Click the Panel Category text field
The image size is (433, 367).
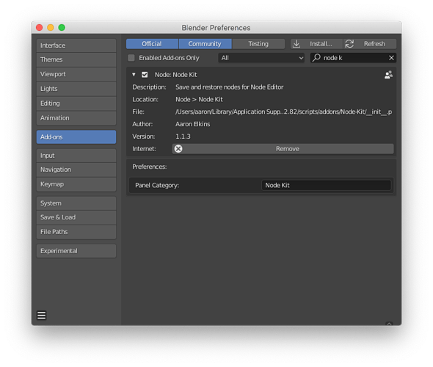pos(326,185)
